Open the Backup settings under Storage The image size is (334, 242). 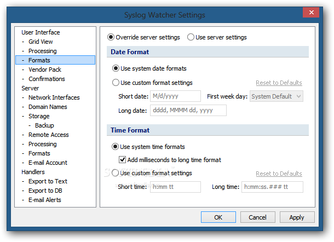(x=44, y=125)
